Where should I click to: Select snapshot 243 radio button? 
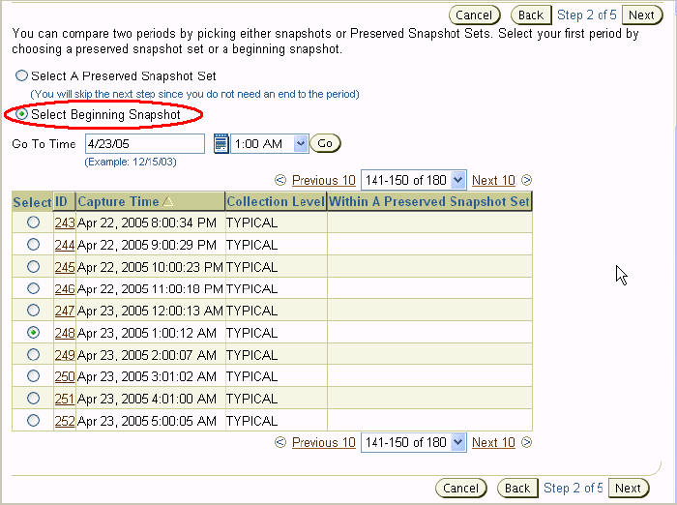(33, 223)
